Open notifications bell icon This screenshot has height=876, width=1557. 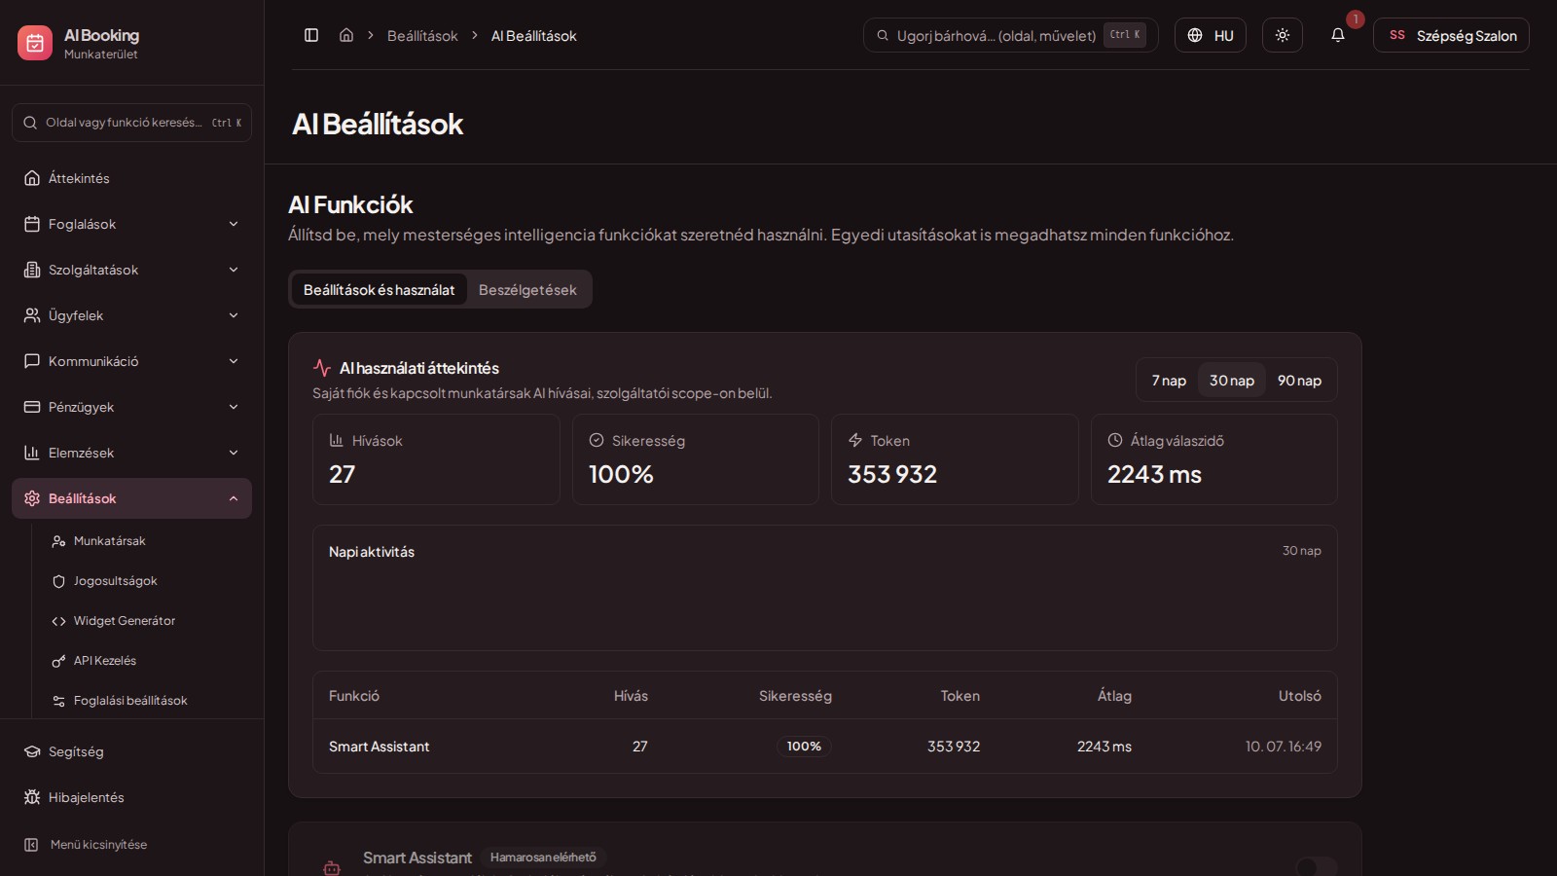(1338, 35)
